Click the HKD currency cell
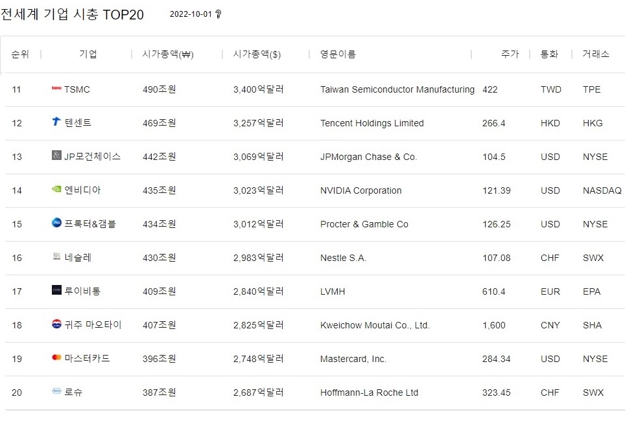Viewport: 625px width, 421px height. [x=550, y=124]
